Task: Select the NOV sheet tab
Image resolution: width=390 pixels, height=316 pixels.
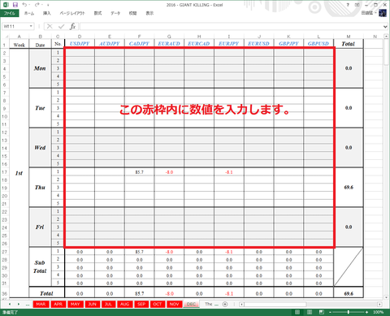Action: [x=174, y=304]
